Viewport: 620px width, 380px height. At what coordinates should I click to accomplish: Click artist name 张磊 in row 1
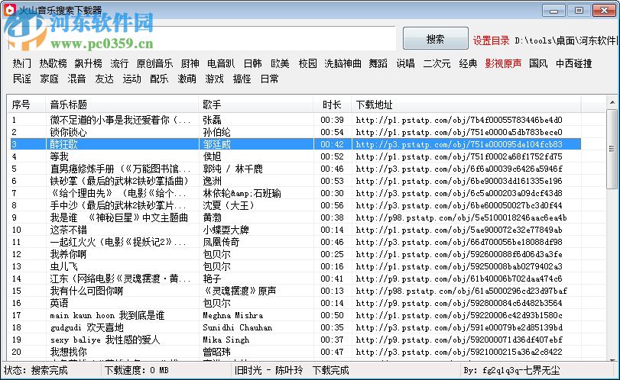[x=212, y=120]
